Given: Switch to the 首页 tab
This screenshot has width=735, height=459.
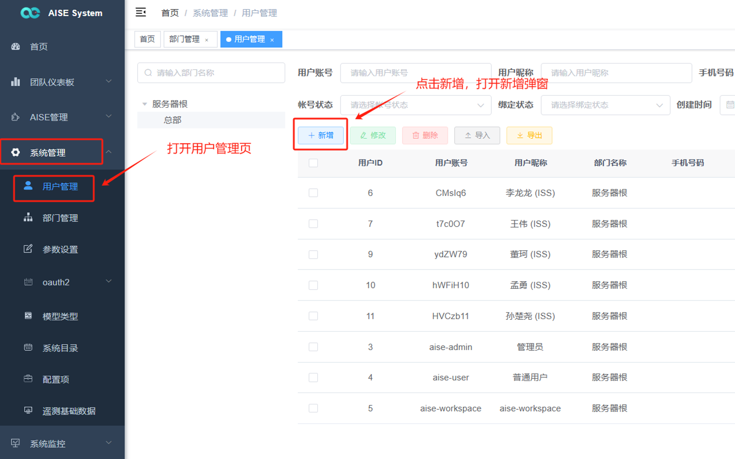Looking at the screenshot, I should 147,39.
